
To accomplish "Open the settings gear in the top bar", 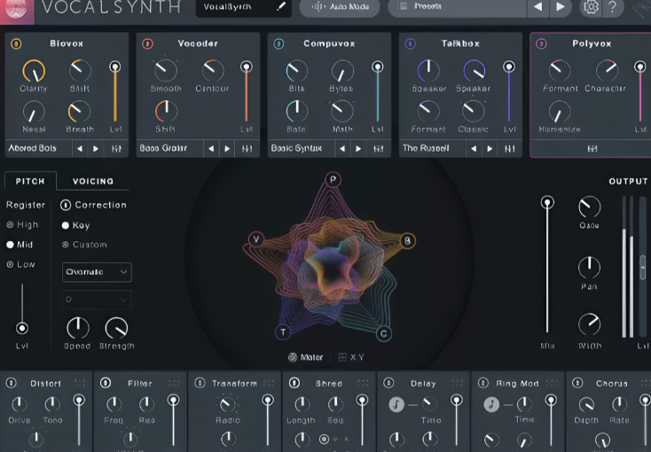I will (x=591, y=6).
